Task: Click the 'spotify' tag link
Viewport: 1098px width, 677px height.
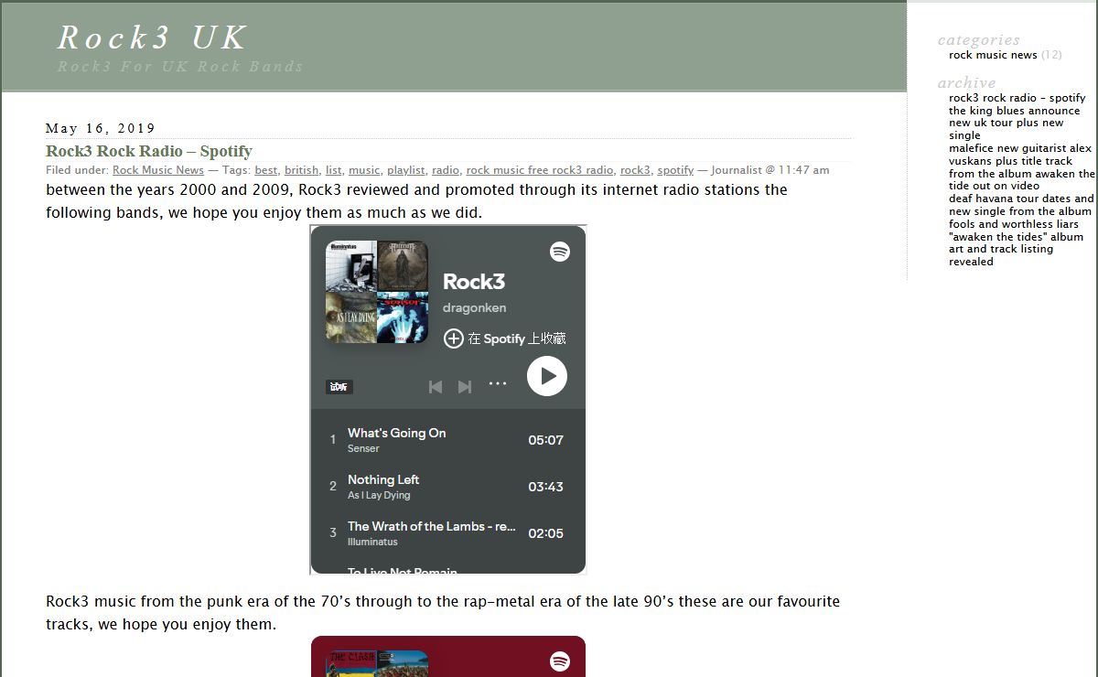Action: [675, 170]
